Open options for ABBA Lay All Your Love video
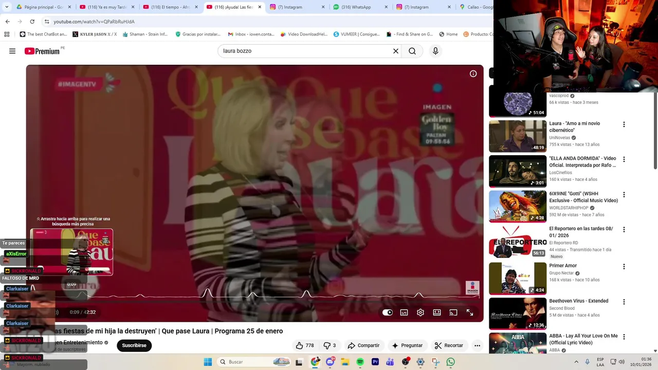The height and width of the screenshot is (370, 658). [624, 337]
